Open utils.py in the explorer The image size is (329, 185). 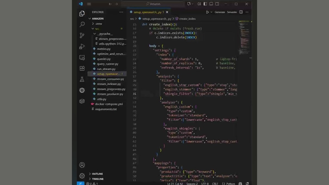point(102,99)
